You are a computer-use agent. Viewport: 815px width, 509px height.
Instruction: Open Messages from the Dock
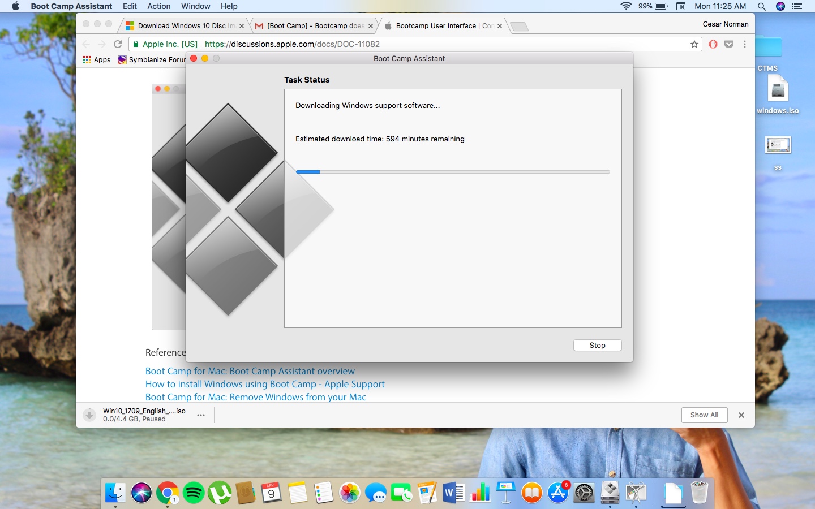(x=376, y=493)
